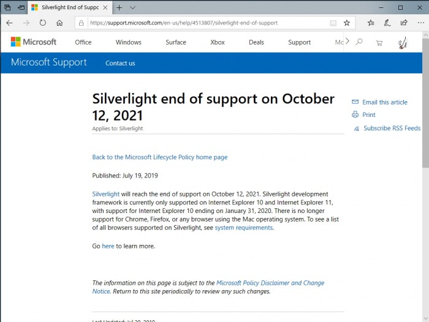Open a new tab with the plus button
Screen dimensions: 429x322
119,7
